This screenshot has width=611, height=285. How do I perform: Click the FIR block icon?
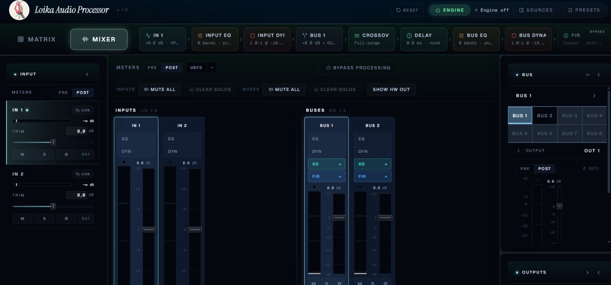coord(566,35)
